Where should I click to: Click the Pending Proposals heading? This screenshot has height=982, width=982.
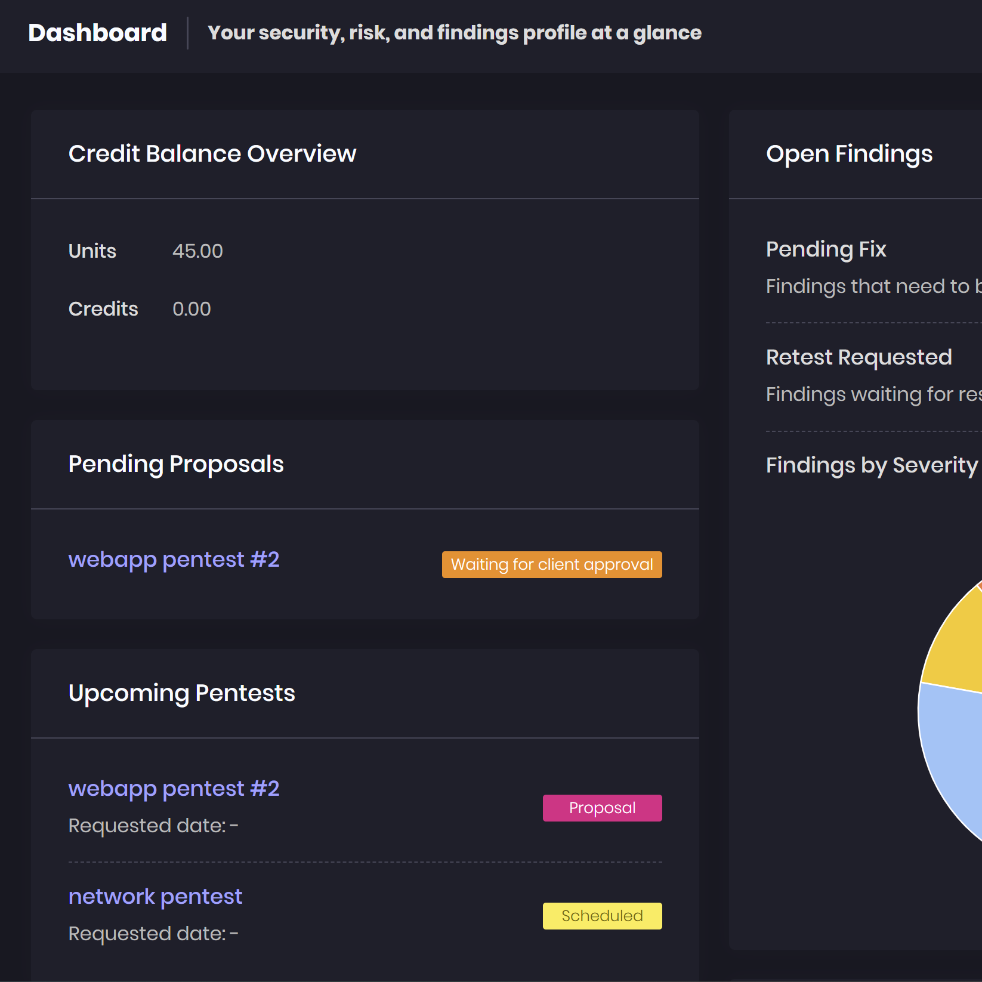[x=176, y=464]
